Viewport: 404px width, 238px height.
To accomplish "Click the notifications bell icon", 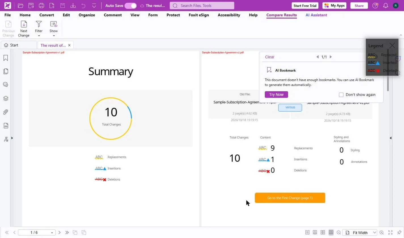I will [x=385, y=5].
